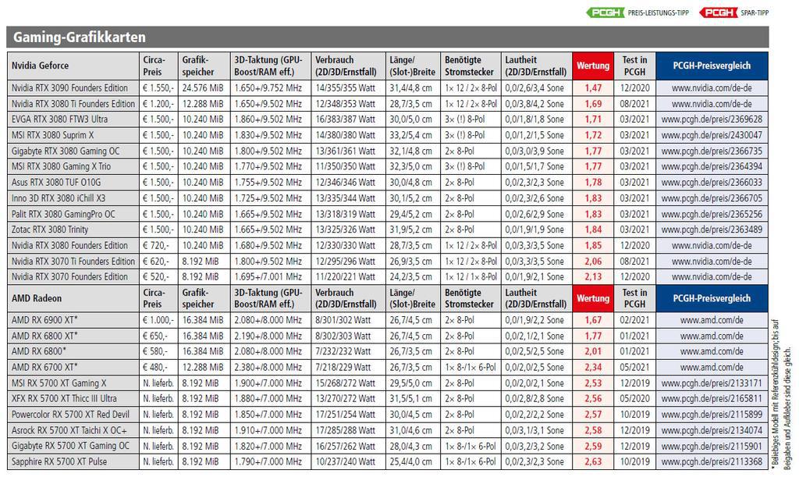
Task: Open nvidia.com link for RTX 3090 Founders Edition
Action: (712, 87)
